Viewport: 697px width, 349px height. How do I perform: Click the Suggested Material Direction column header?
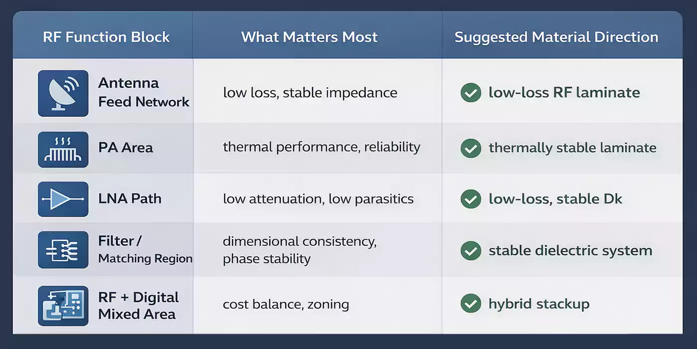[556, 37]
